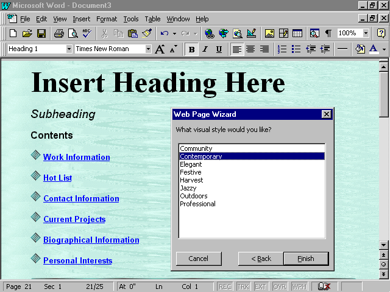
Task: Print the document with printer icon
Action: [x=58, y=33]
